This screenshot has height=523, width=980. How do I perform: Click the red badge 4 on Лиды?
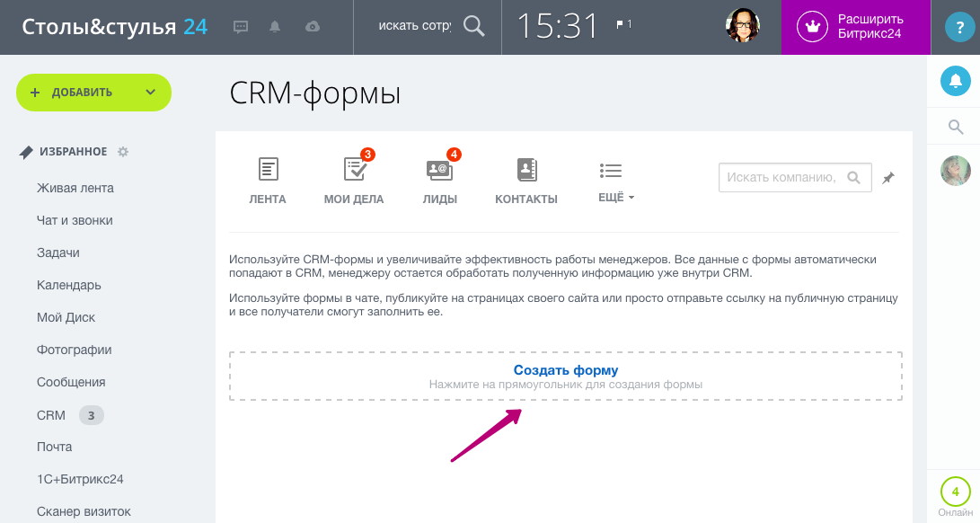coord(454,154)
